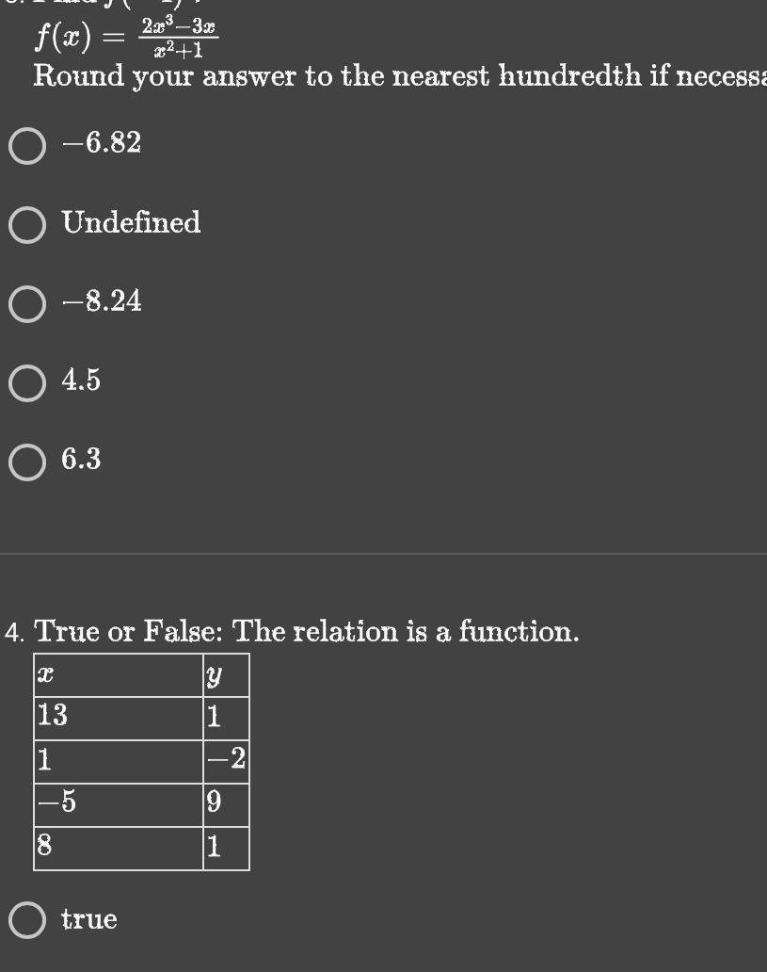The height and width of the screenshot is (972, 767).
Task: Click the 4.5 answer label
Action: point(81,381)
